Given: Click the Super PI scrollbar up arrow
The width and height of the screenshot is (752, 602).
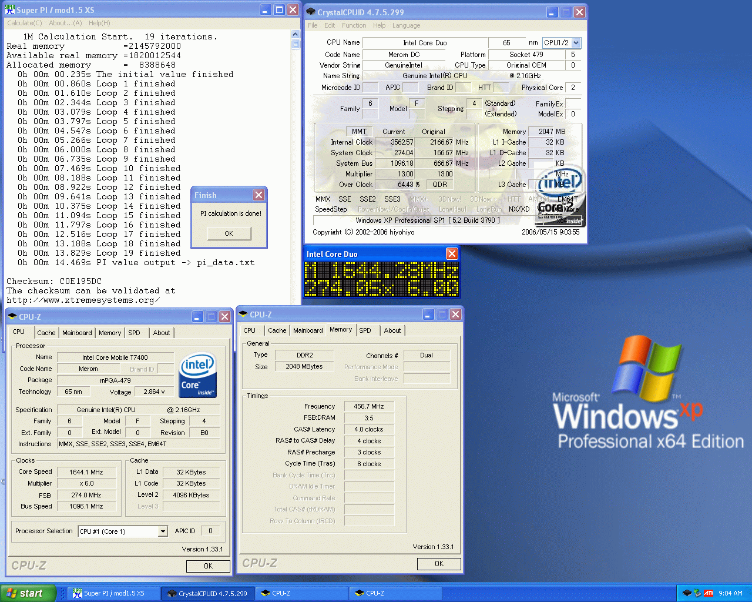Looking at the screenshot, I should tap(295, 35).
